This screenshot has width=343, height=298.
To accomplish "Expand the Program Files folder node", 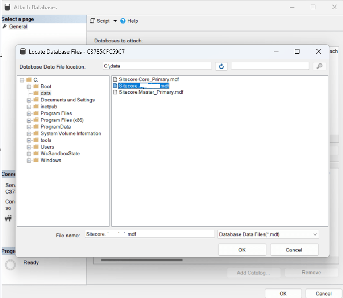I will pyautogui.click(x=29, y=113).
